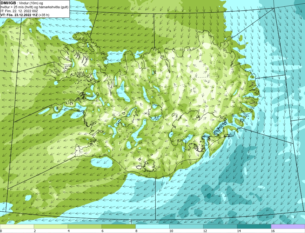The image size is (305, 233).
Task: Click the 14–16 m/s dark teal legend swatch
Action: [x=254, y=226]
